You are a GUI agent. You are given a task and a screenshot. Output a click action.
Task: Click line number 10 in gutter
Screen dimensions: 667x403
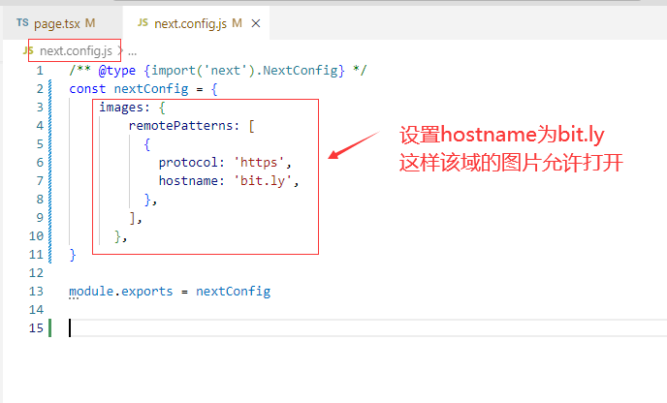36,236
